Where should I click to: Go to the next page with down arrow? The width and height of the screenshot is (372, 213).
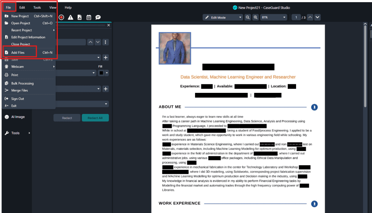[317, 17]
